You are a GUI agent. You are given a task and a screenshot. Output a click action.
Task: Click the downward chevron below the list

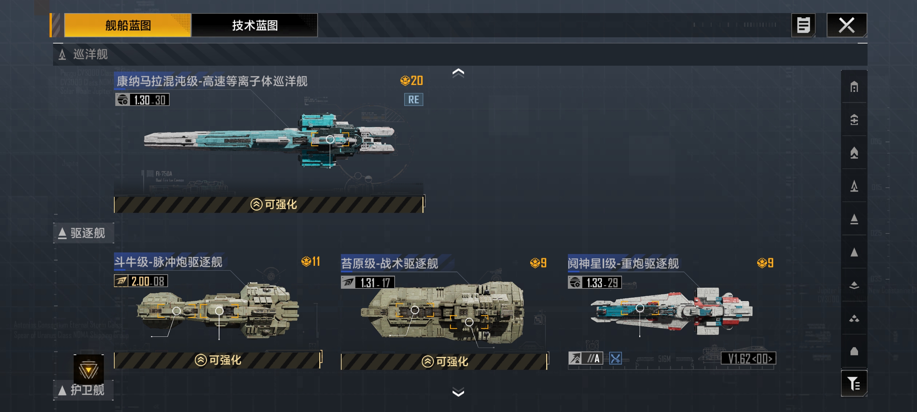pyautogui.click(x=458, y=392)
